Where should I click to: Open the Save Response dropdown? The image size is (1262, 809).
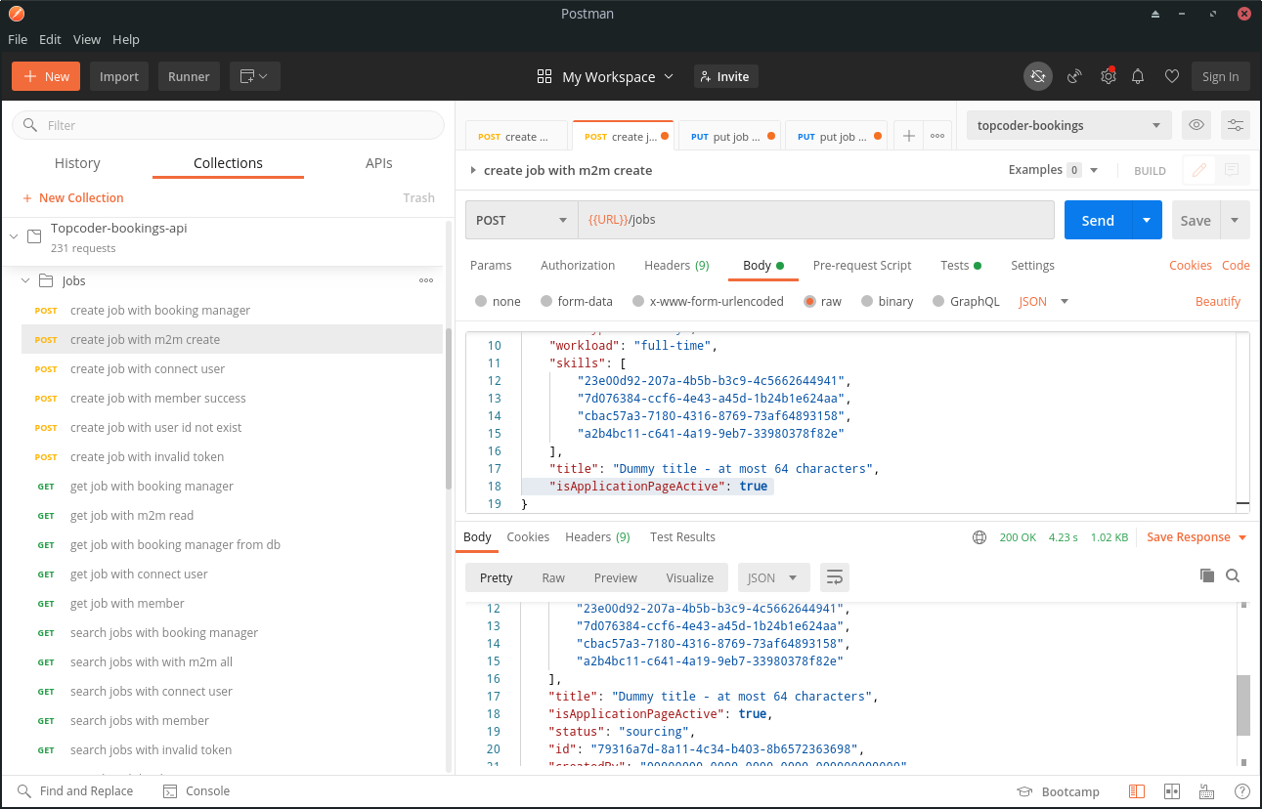point(1197,537)
